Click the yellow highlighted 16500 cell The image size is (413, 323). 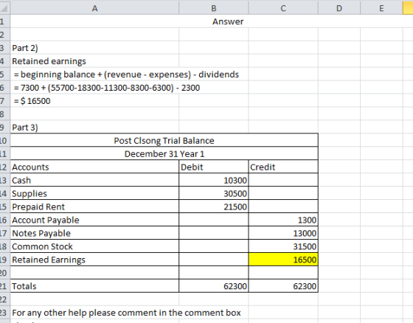click(283, 260)
